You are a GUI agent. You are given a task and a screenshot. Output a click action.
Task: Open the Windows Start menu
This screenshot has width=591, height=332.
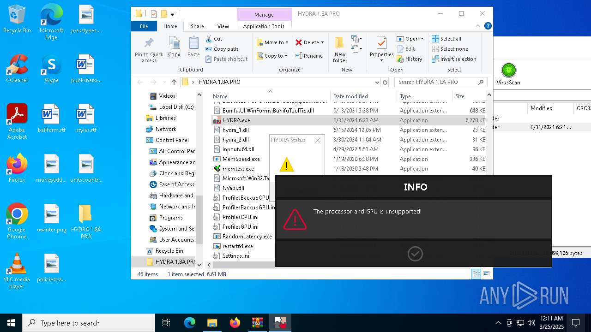(x=11, y=323)
